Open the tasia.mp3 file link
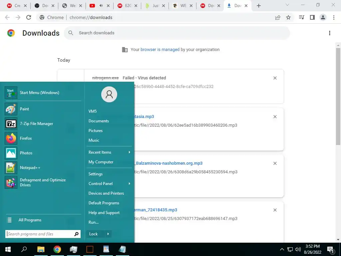This screenshot has height=256, width=341. [x=144, y=116]
